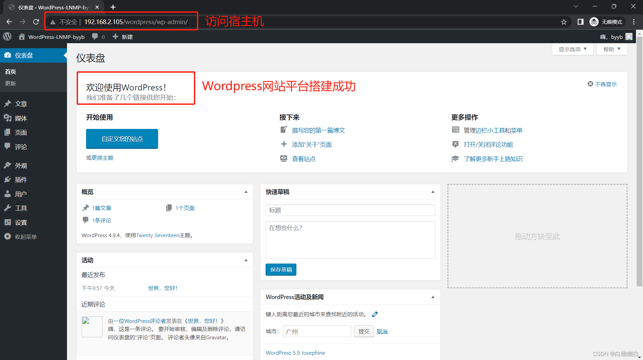Open the browser tab search chevron
This screenshot has width=643, height=360.
pos(576,7)
